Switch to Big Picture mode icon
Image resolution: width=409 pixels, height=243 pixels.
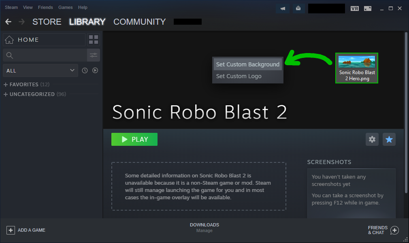coord(368,9)
